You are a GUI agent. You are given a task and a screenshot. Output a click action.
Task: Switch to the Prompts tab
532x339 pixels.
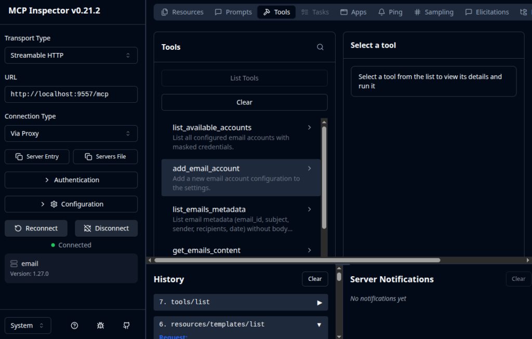point(233,12)
